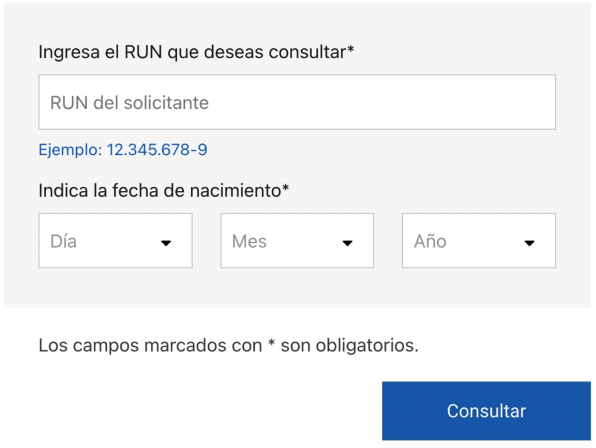Click the 'Ingresa el RUN que deseas consultar' label

coord(192,52)
